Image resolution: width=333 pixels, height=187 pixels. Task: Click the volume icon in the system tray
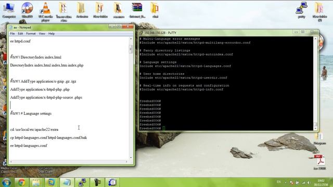[x=309, y=182]
